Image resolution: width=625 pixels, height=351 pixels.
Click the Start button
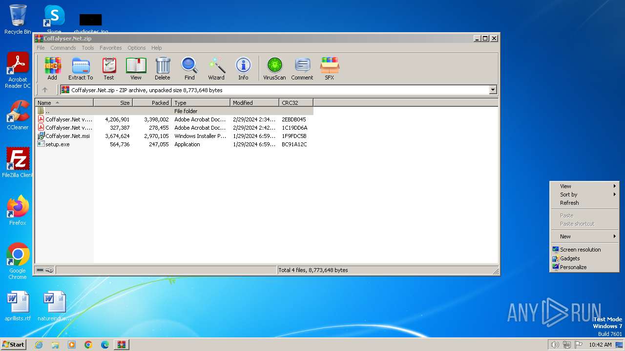coord(14,344)
